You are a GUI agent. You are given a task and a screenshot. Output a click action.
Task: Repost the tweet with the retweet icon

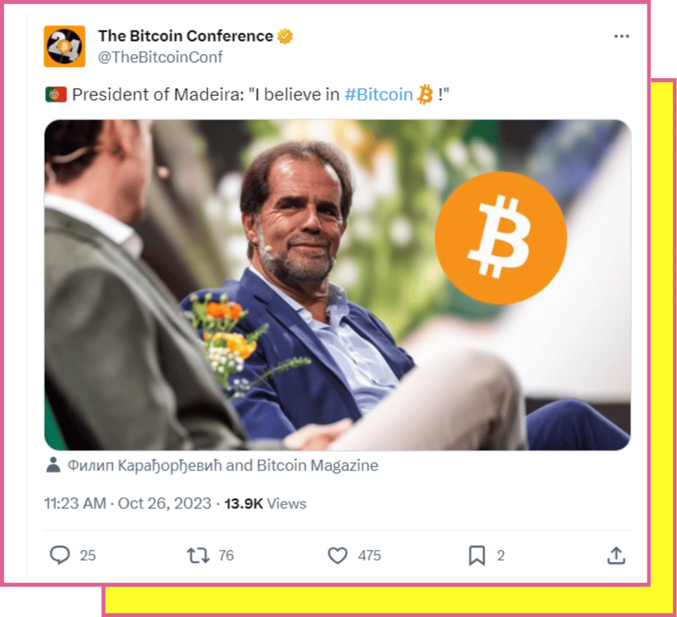pyautogui.click(x=198, y=555)
